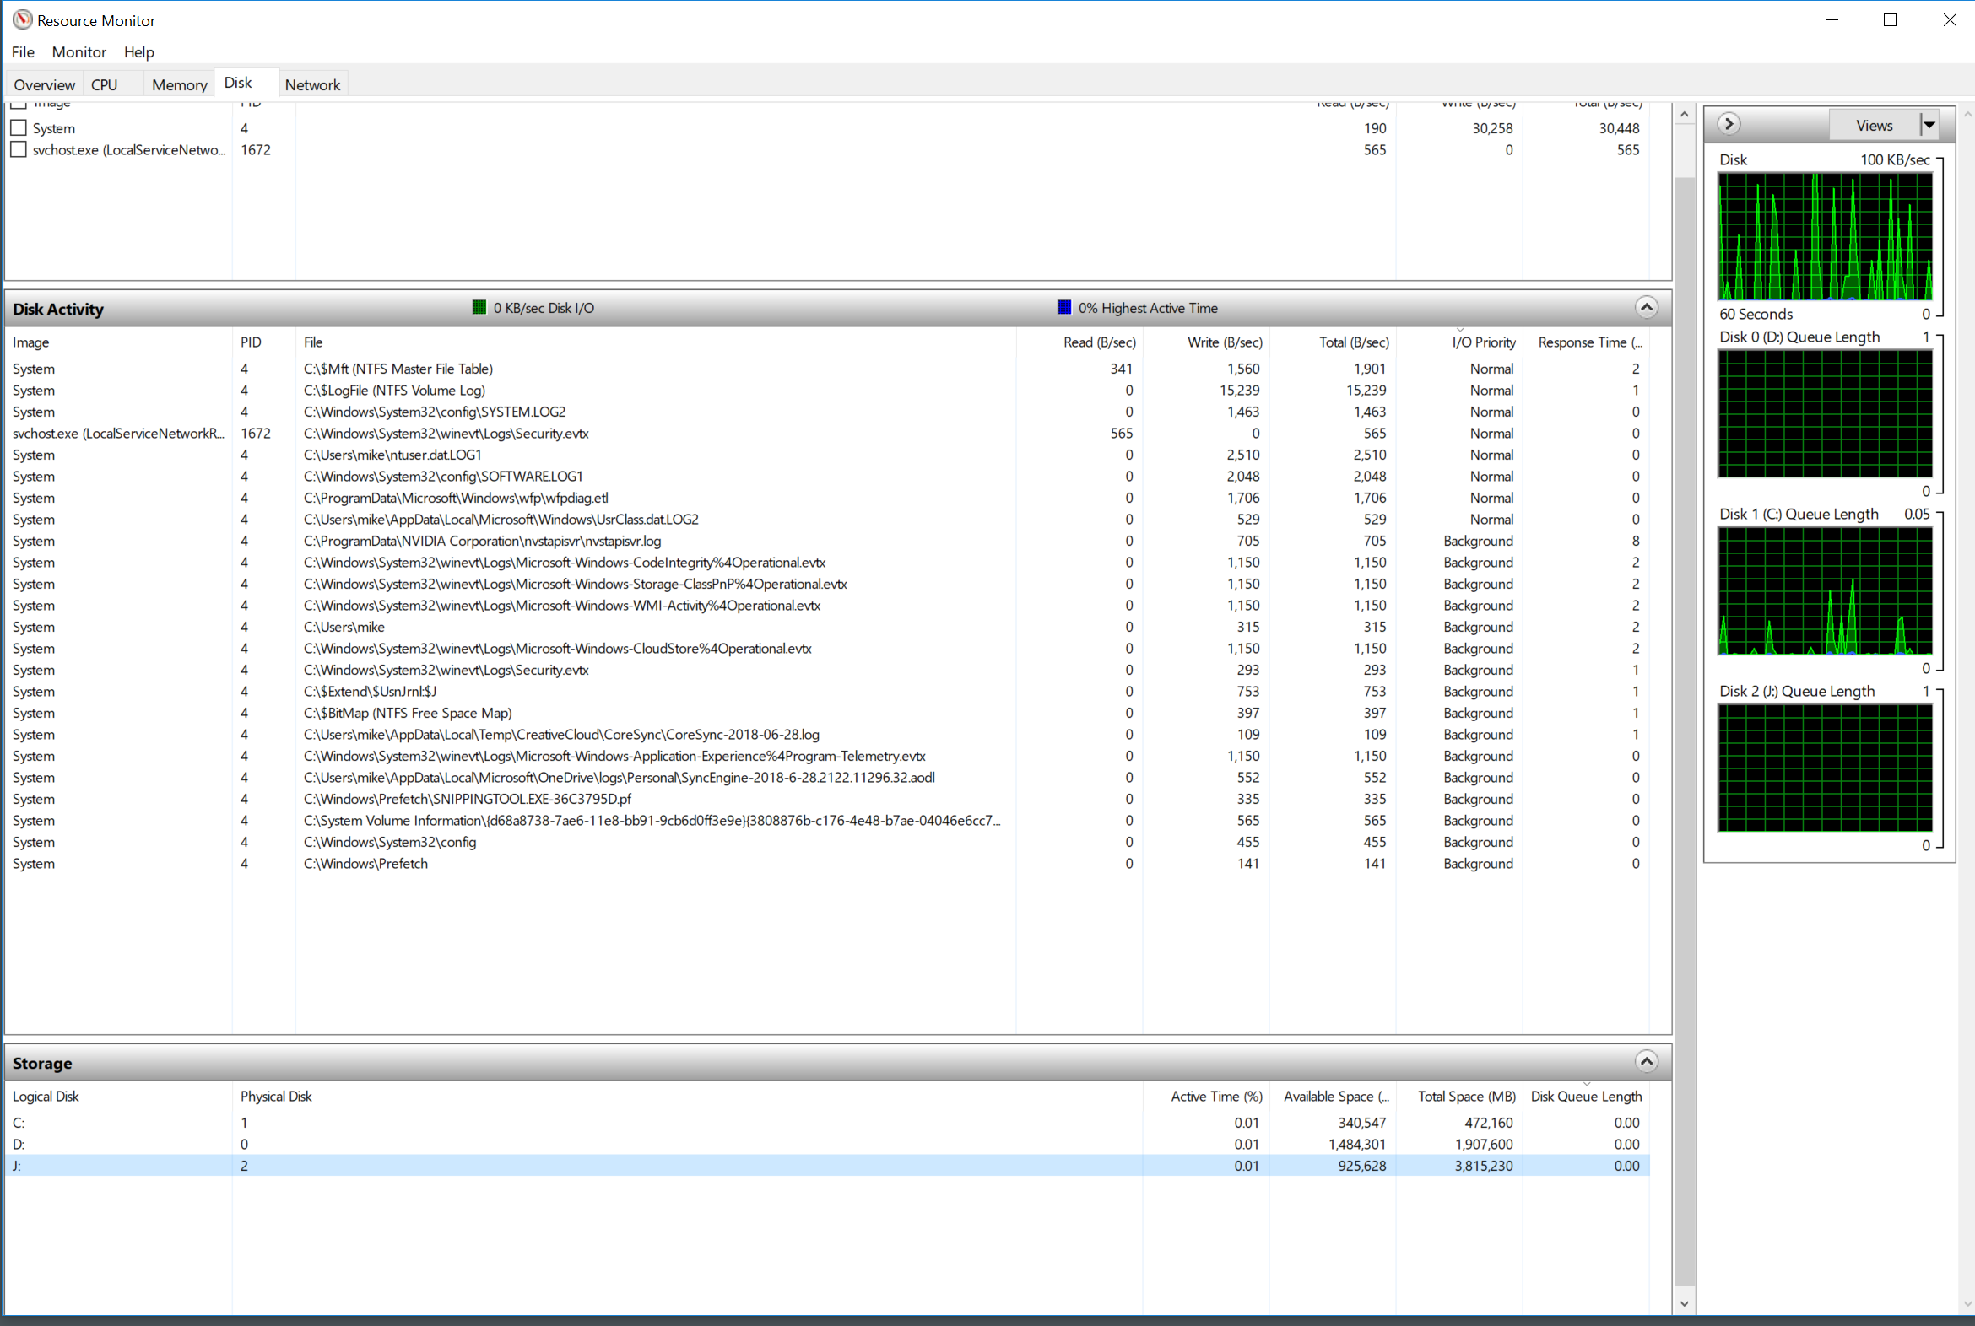Open the Monitor menu
Viewport: 1975px width, 1326px height.
click(x=78, y=51)
